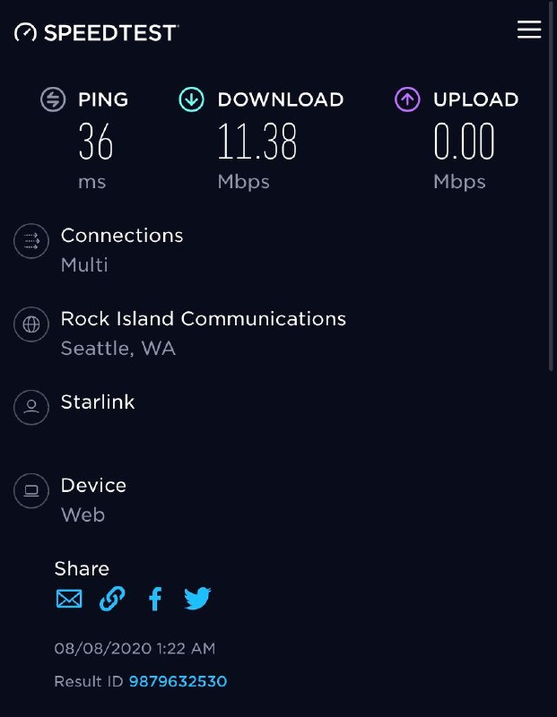Open the Result ID 9879632530 link

176,681
